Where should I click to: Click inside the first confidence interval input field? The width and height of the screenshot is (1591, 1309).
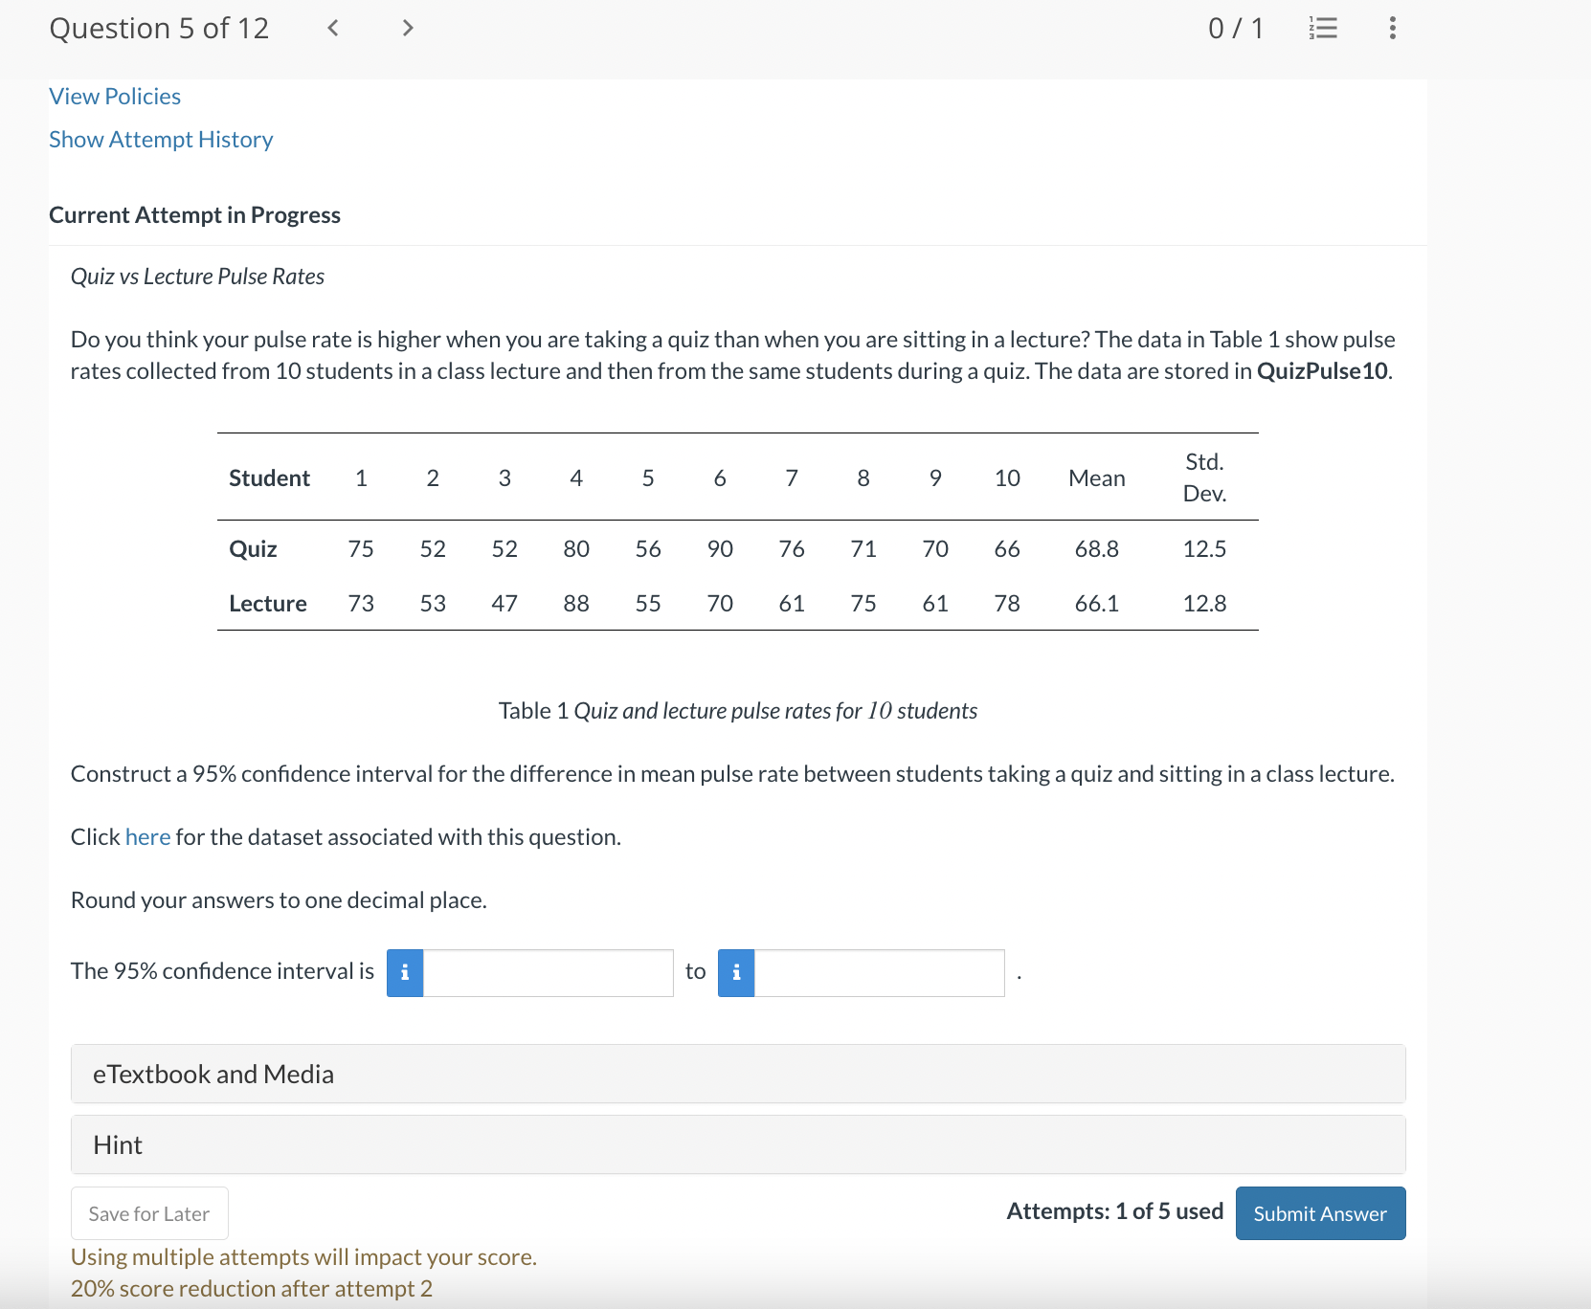click(549, 972)
